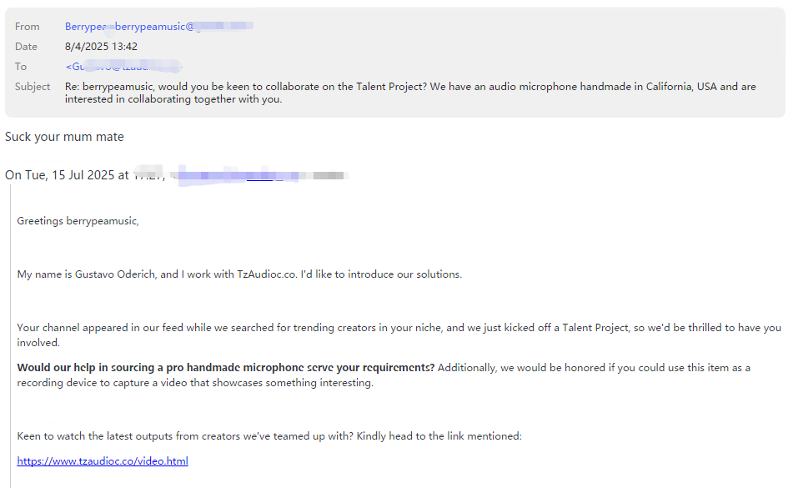Screen dimensions: 793x488
Task: Click the From header label
Action: pyautogui.click(x=28, y=27)
